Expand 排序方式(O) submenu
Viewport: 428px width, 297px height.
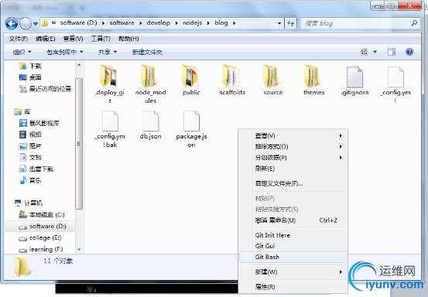(293, 147)
